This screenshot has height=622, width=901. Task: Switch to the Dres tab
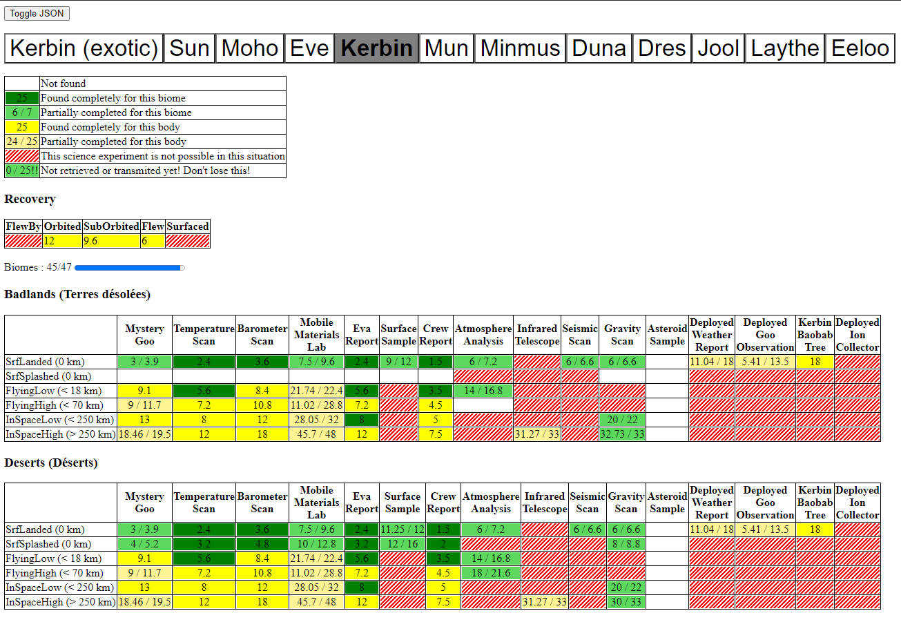coord(662,48)
